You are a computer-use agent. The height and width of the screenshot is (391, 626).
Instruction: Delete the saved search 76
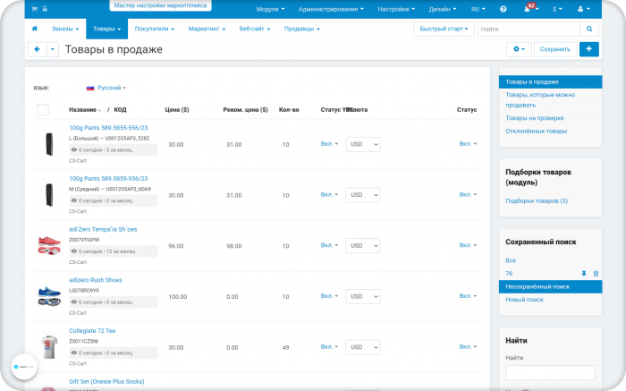[x=596, y=274]
